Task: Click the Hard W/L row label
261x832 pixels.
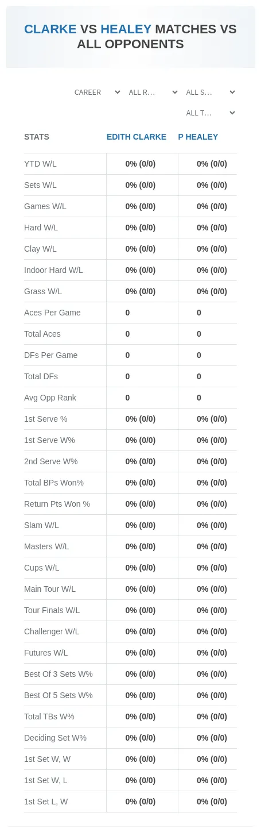Action: pos(41,228)
